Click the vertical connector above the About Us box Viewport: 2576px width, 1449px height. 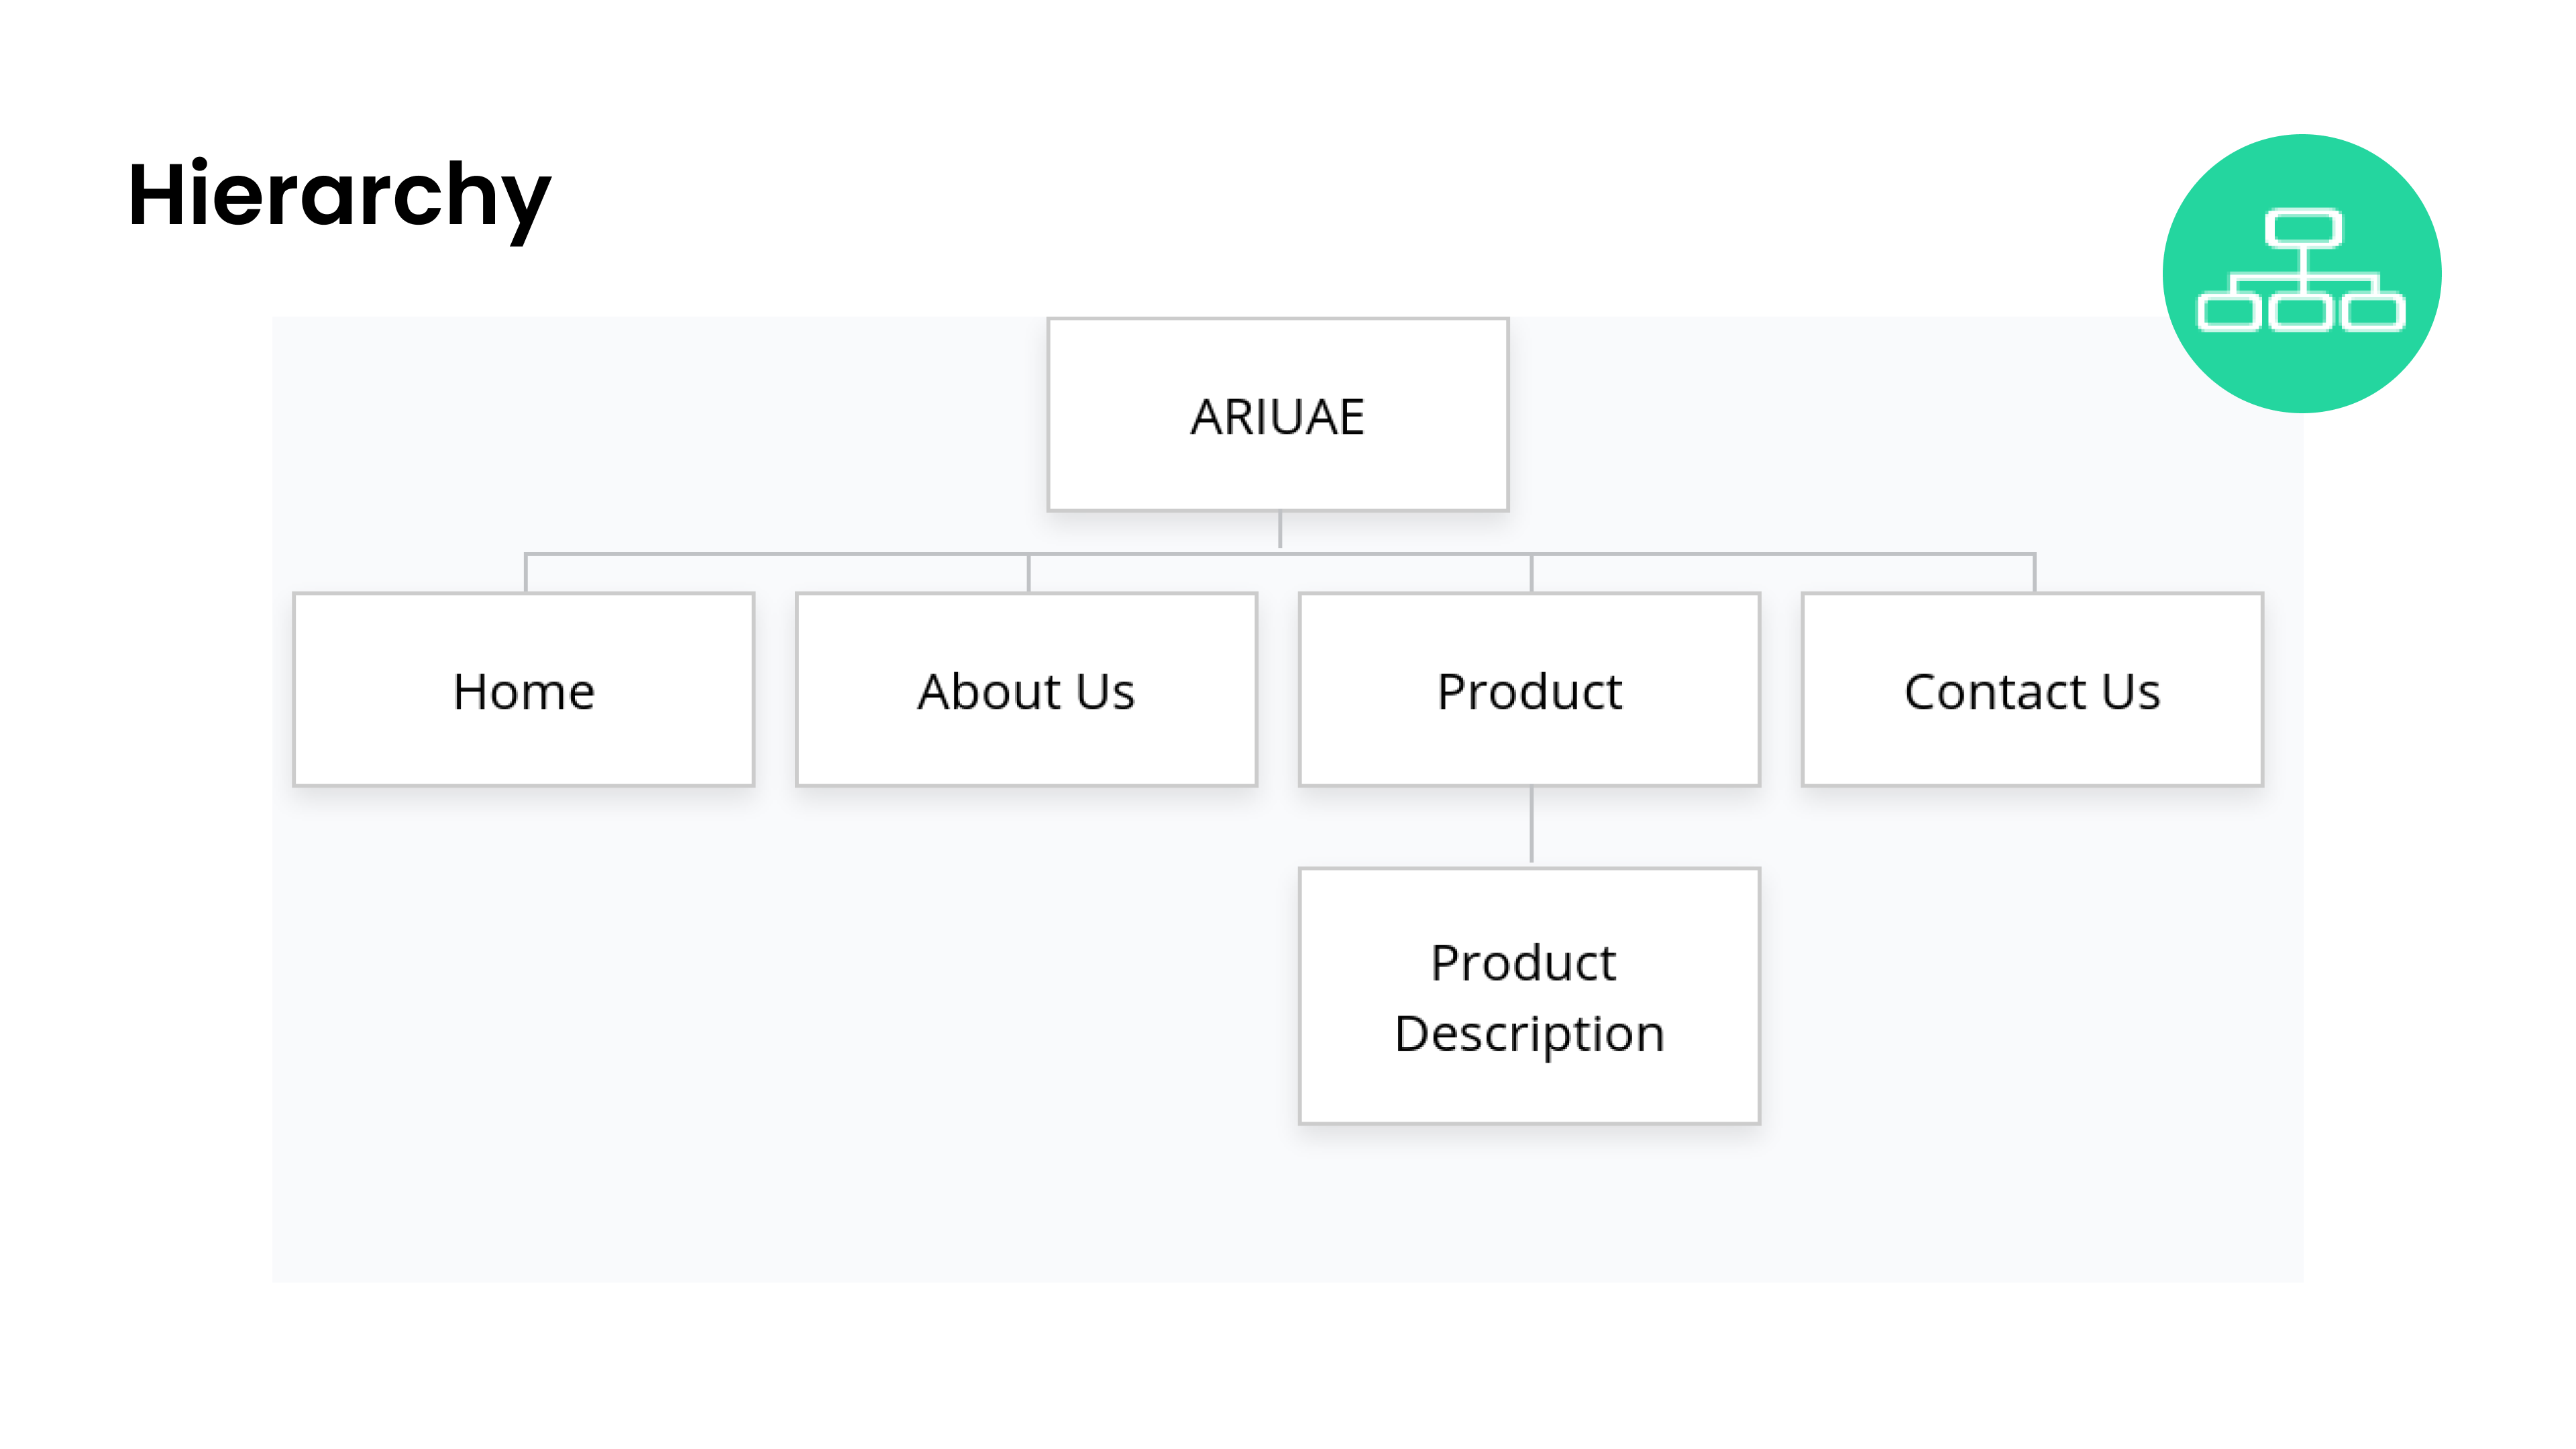[x=1028, y=573]
